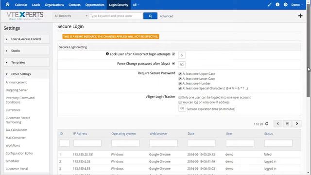The width and height of the screenshot is (311, 175).
Task: Uncheck At least one Special Character
Action: pos(180,88)
